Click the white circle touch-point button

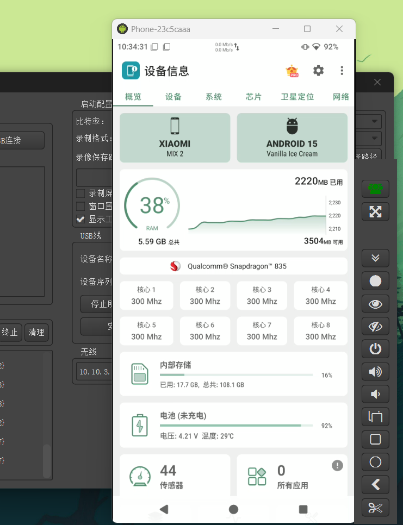click(375, 280)
